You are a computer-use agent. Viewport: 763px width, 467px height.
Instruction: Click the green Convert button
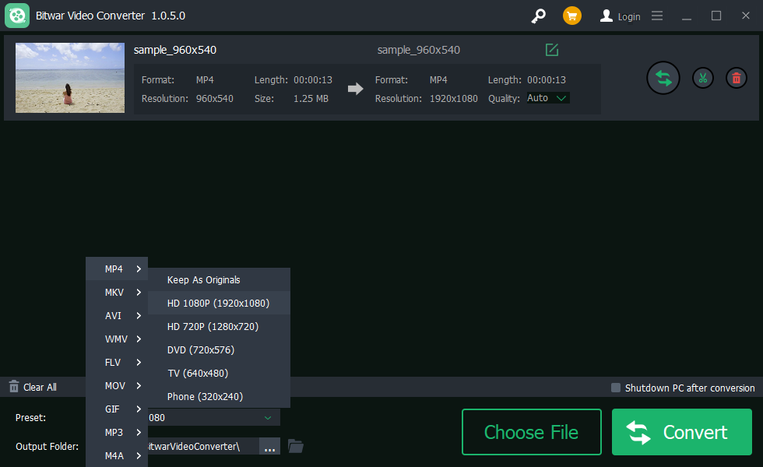(x=682, y=432)
